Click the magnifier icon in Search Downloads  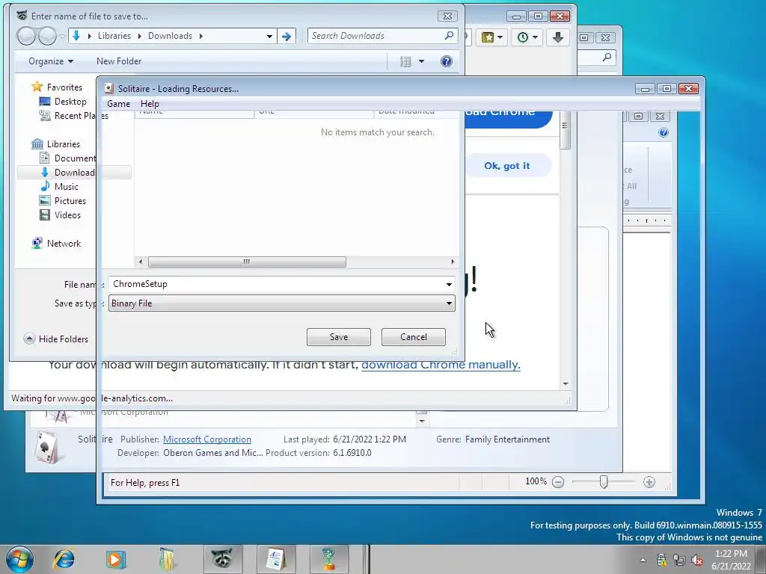[449, 35]
